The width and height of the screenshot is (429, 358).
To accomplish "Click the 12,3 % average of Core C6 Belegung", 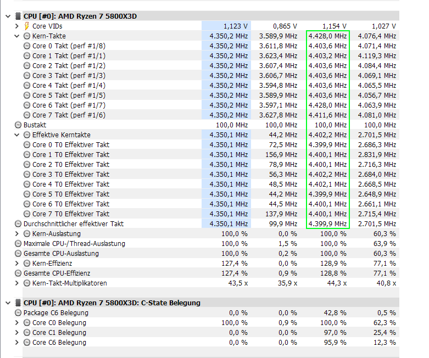I will point(385,343).
